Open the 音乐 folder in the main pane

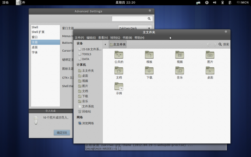tap(180, 71)
